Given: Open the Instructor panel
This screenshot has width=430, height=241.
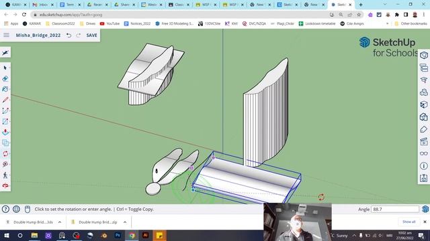Looking at the screenshot, I should pyautogui.click(x=424, y=80).
